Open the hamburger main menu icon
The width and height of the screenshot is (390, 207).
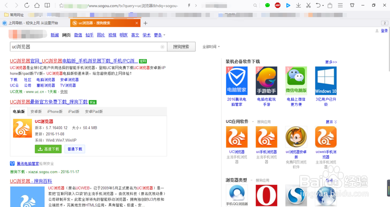coord(340,5)
